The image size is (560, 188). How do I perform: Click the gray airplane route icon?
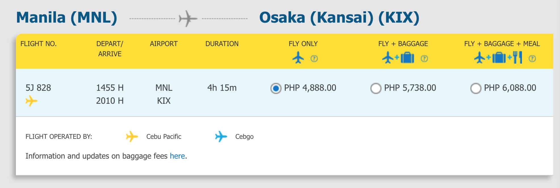[x=188, y=19]
